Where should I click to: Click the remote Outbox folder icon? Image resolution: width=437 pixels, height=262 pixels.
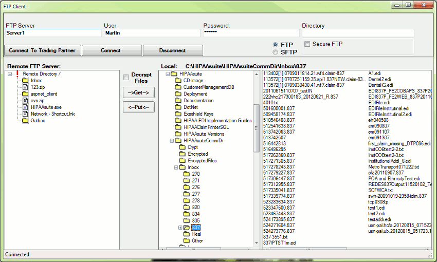coord(25,121)
